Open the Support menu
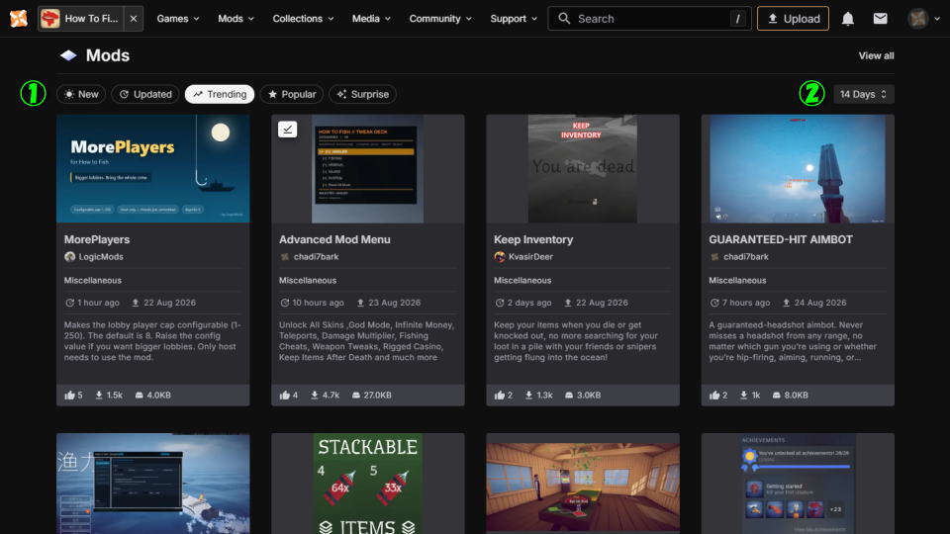 514,18
